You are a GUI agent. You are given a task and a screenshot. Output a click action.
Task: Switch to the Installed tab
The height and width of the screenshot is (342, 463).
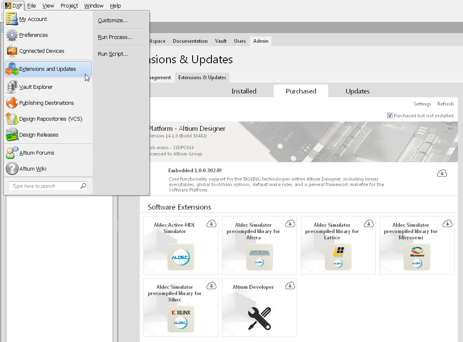[x=244, y=91]
